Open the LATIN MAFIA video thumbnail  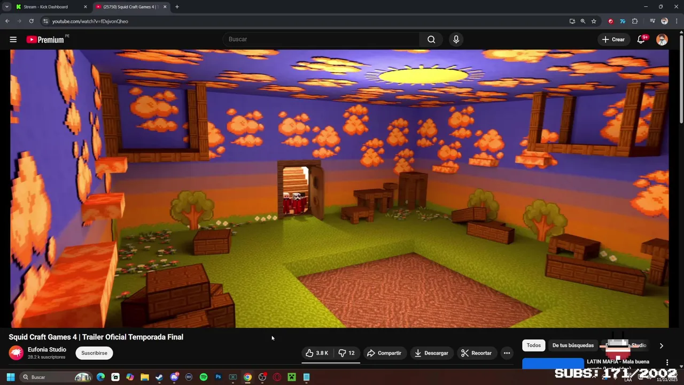(553, 364)
